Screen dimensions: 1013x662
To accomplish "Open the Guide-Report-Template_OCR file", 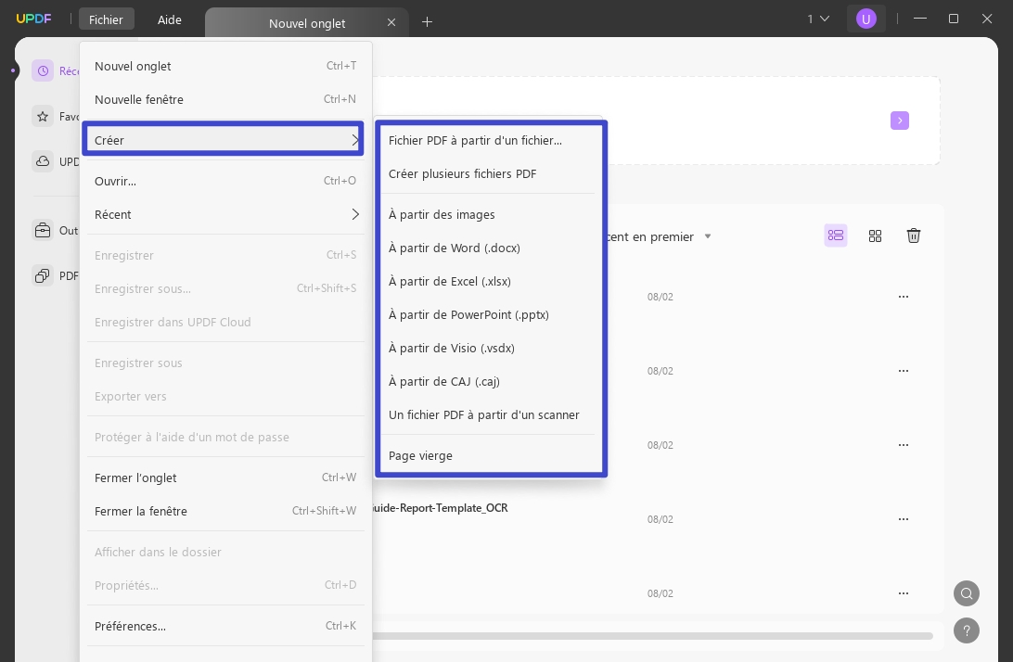I will 441,508.
